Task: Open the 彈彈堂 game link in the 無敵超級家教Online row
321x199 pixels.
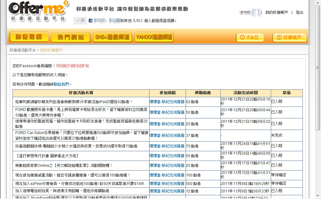Action: tap(167, 166)
